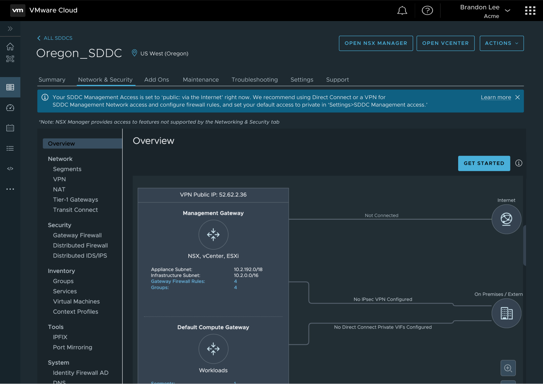543x384 pixels.
Task: Open IPFIX under Tools
Action: (x=60, y=337)
